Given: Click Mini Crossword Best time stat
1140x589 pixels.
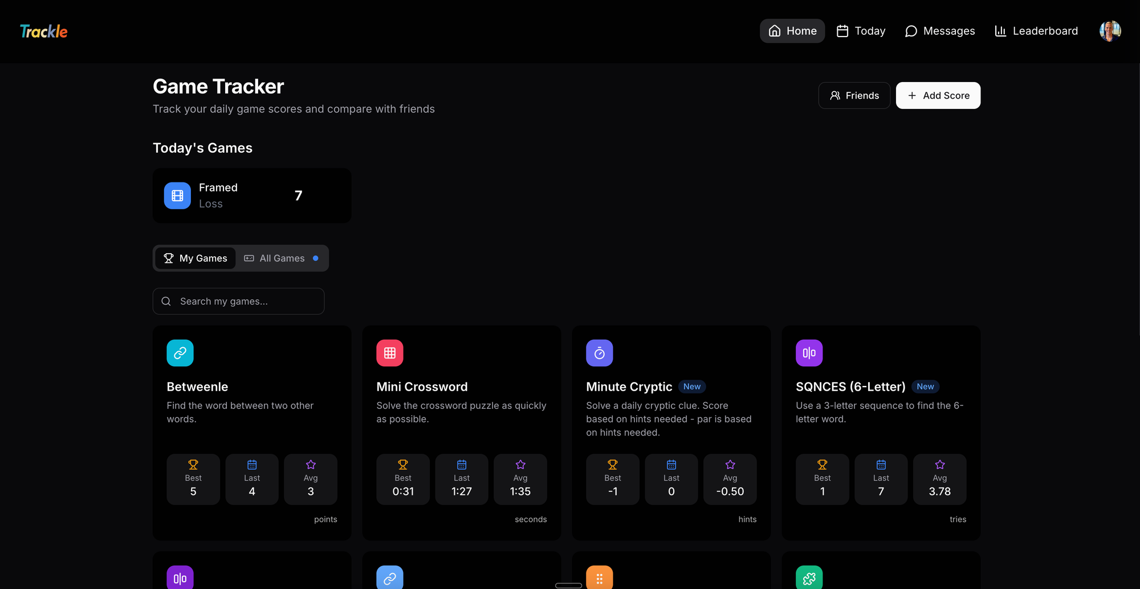Looking at the screenshot, I should tap(403, 480).
